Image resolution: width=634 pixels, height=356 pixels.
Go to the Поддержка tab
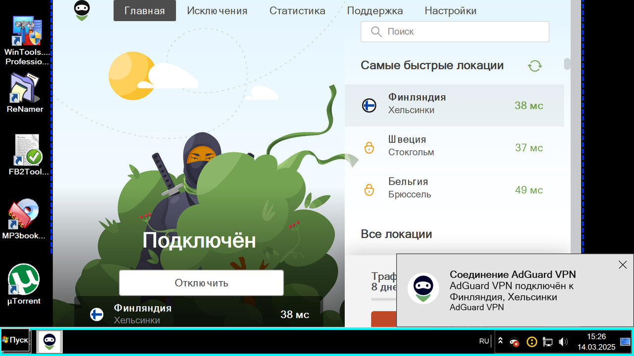pos(375,10)
